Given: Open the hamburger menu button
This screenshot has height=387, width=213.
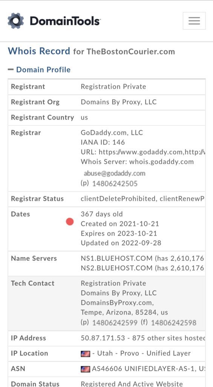Looking at the screenshot, I should 194,21.
